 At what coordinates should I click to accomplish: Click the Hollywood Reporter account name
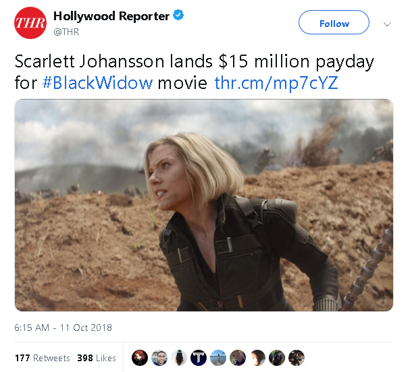pos(111,16)
